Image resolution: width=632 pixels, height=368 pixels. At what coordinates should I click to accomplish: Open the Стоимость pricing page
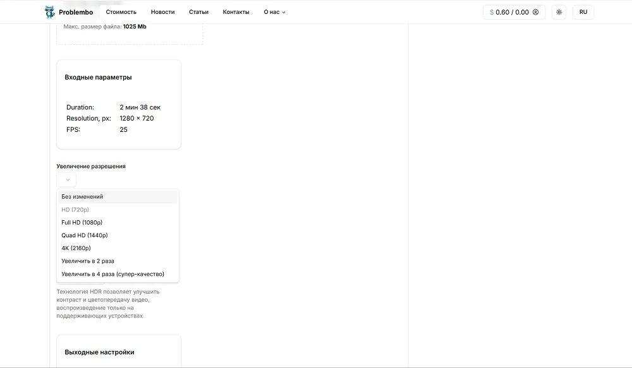(x=121, y=12)
